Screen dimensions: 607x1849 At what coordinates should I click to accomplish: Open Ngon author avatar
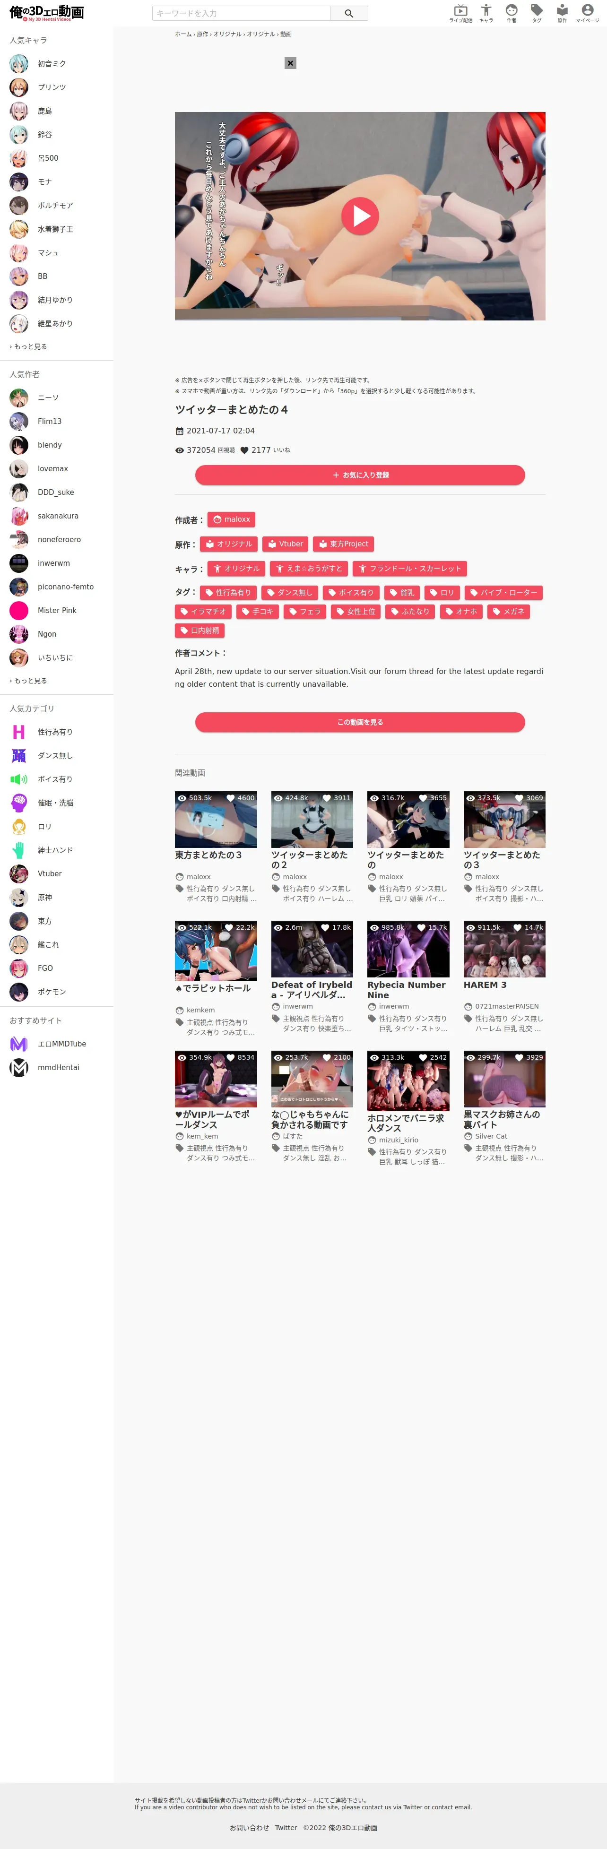point(19,634)
